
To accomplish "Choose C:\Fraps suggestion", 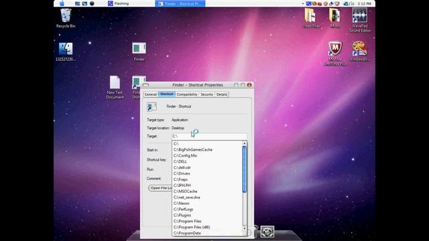I will pyautogui.click(x=207, y=179).
